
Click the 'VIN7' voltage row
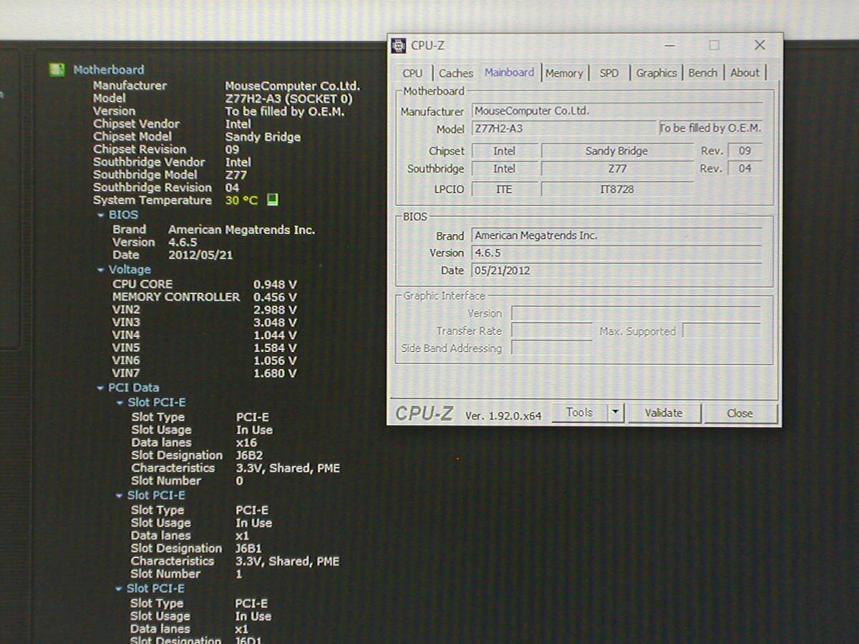[x=204, y=373]
